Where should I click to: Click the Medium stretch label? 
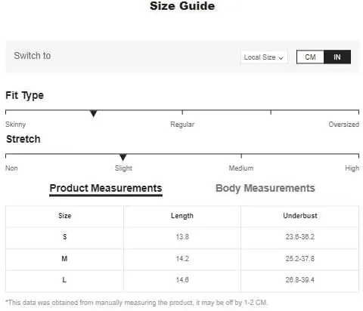[x=241, y=168]
